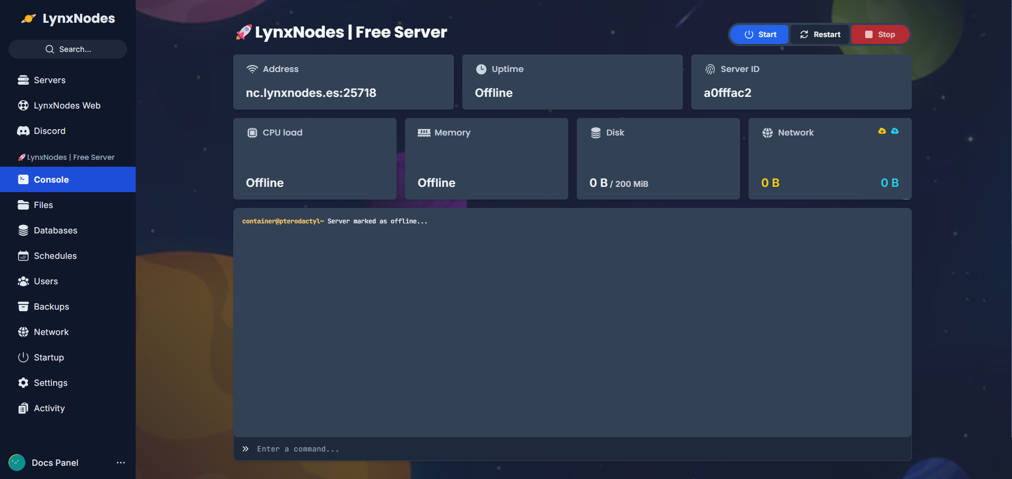Open the Startup section
The width and height of the screenshot is (1012, 479).
[68, 357]
